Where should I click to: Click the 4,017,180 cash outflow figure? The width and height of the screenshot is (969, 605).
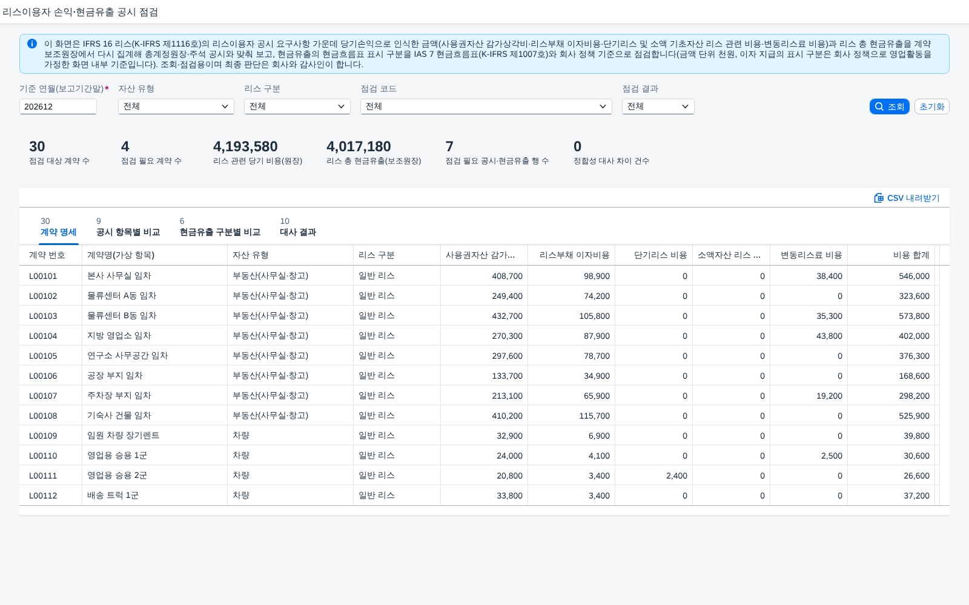pos(359,146)
